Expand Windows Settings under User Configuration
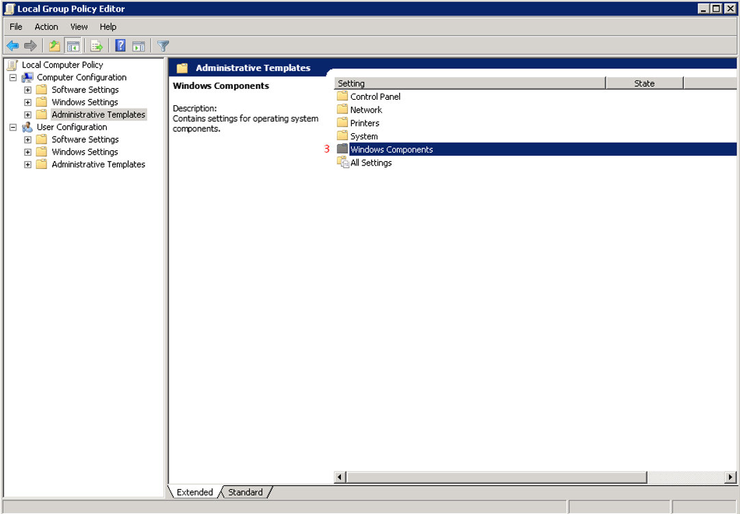The image size is (740, 514). coord(28,152)
